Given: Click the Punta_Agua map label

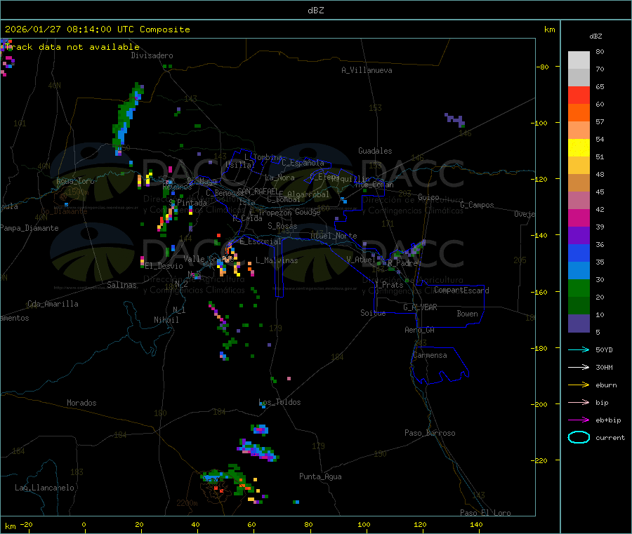Looking at the screenshot, I should 320,477.
